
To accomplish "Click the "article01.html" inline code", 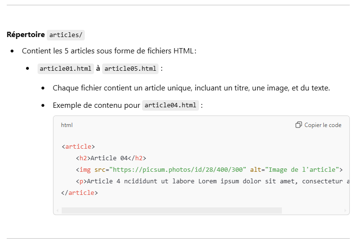I will coord(66,68).
